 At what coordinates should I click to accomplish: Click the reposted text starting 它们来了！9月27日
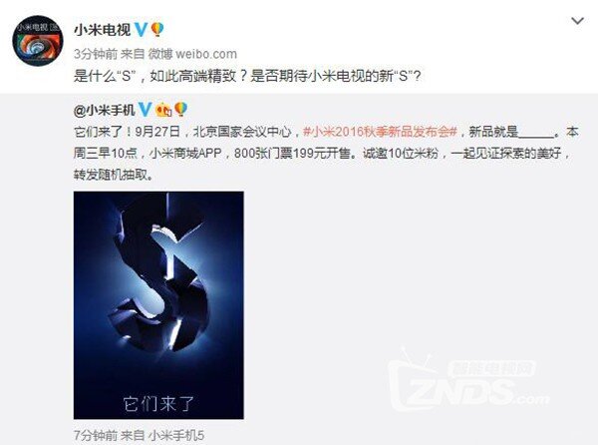pos(326,153)
